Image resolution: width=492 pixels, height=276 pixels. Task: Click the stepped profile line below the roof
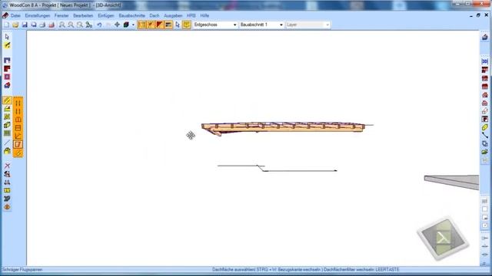(278, 169)
